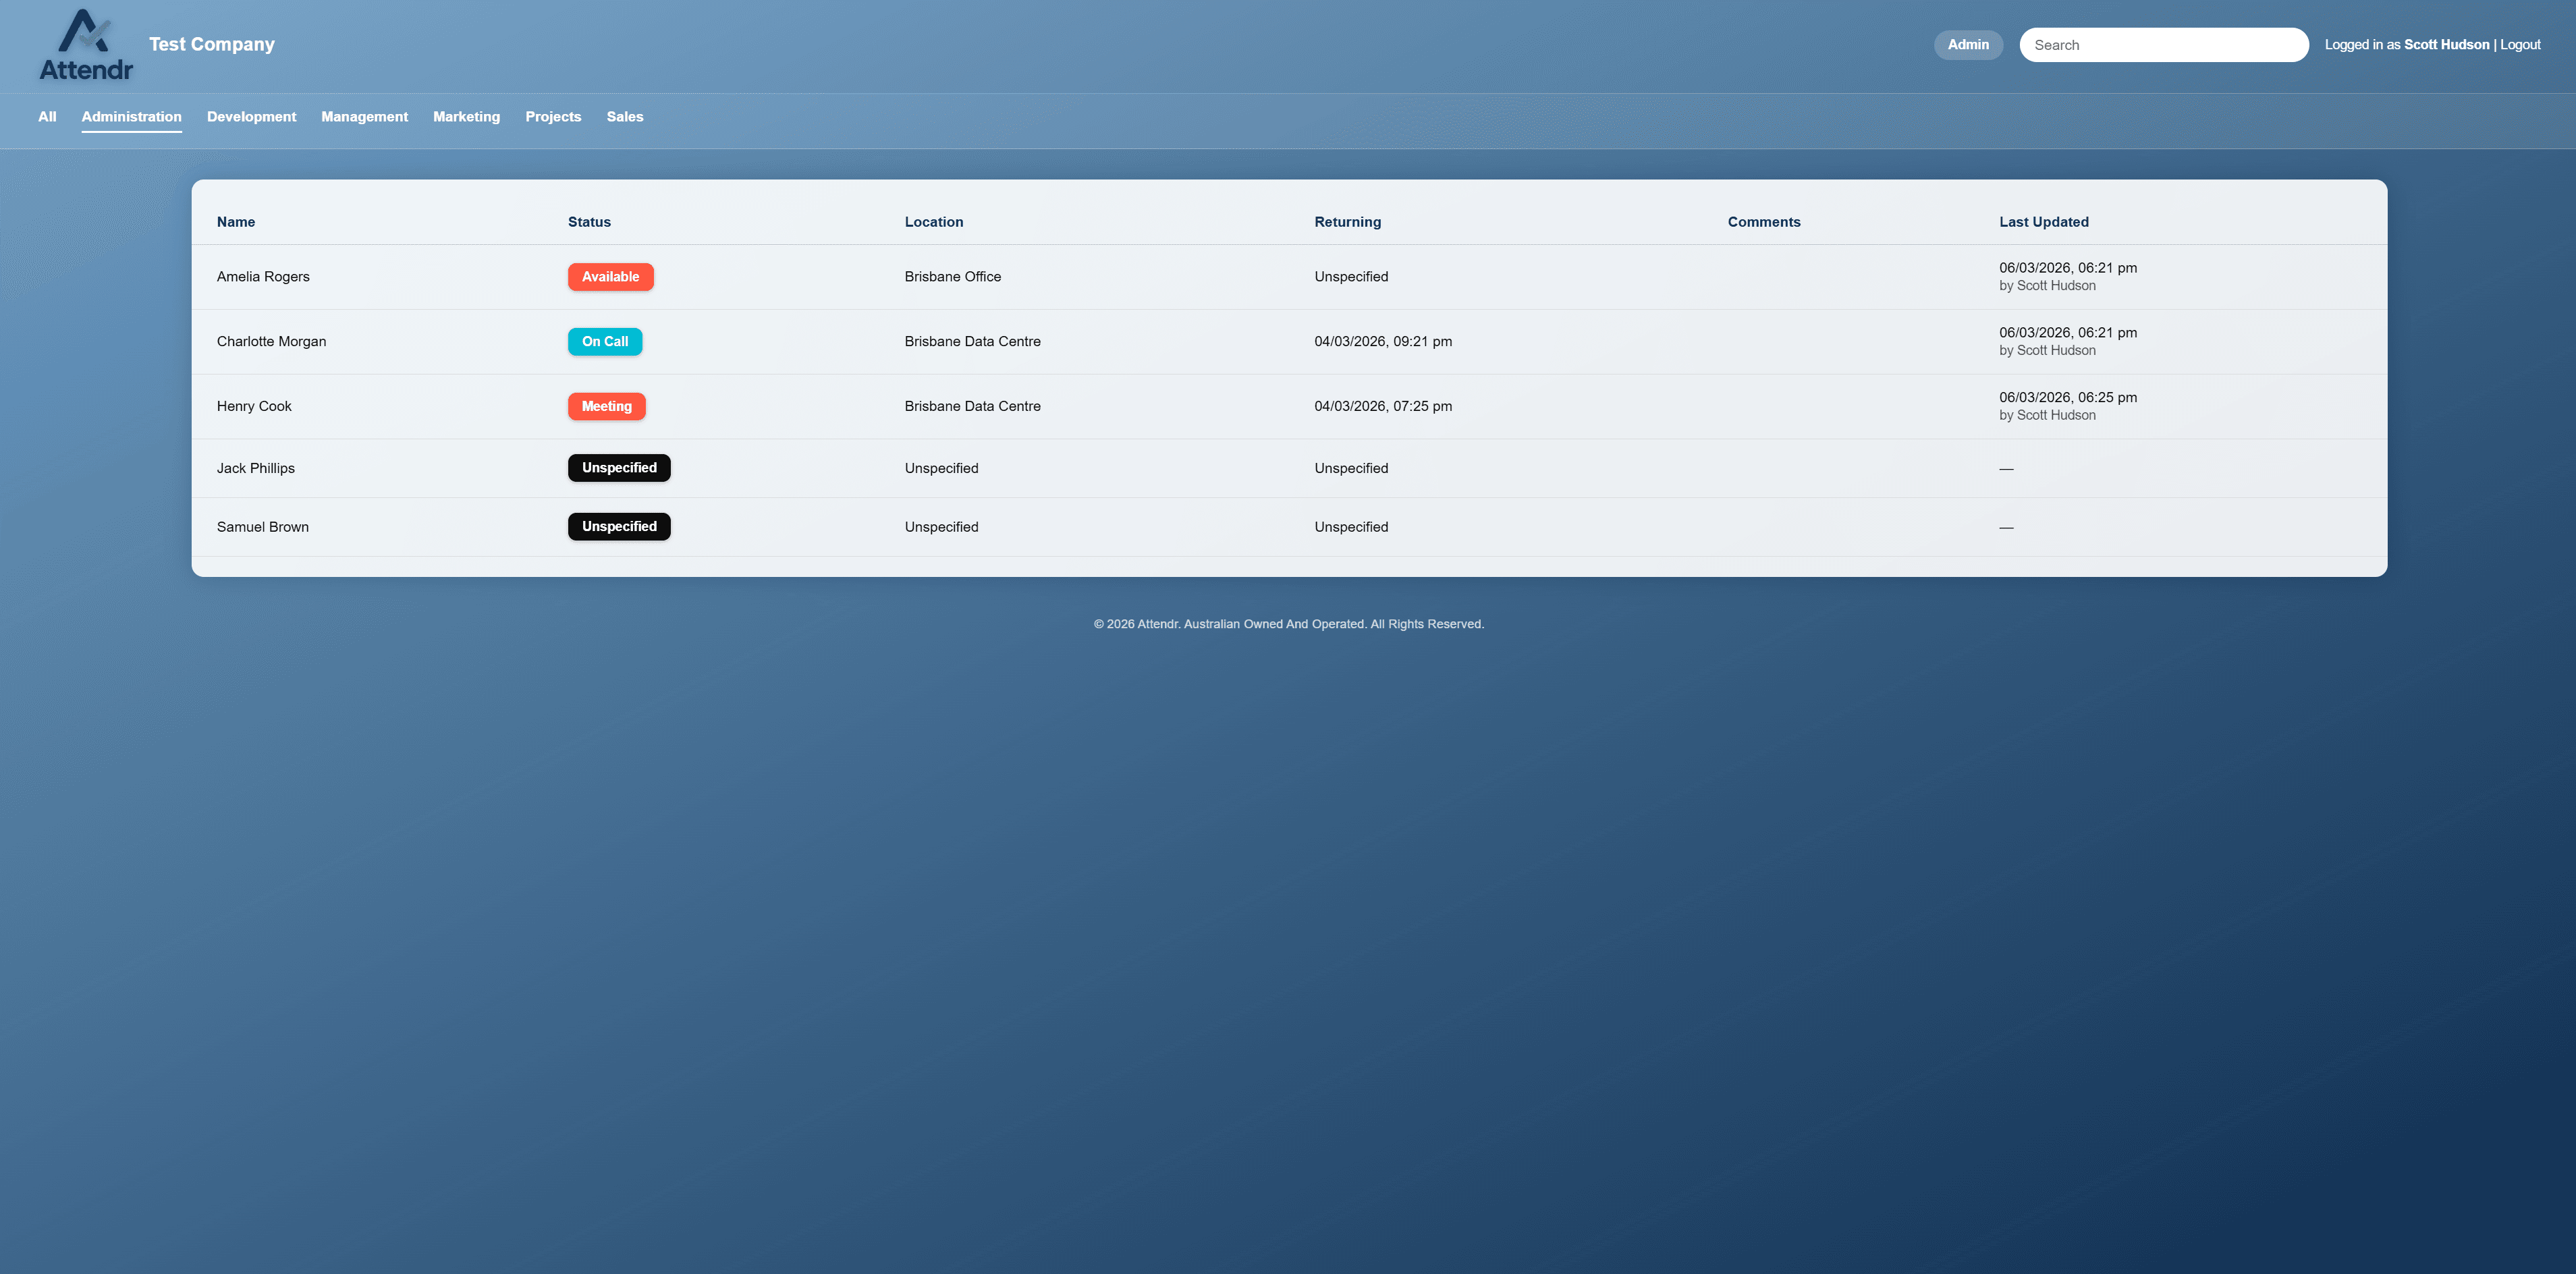The width and height of the screenshot is (2576, 1274).
Task: Click Amelia Rogers' Available status badge
Action: [610, 277]
